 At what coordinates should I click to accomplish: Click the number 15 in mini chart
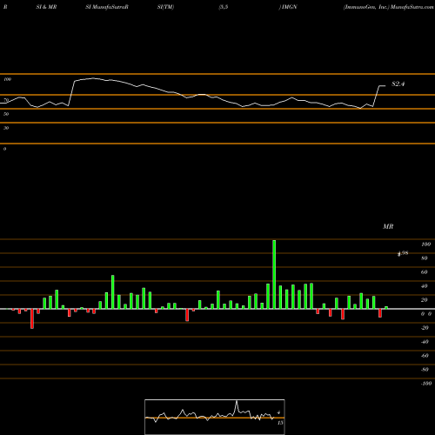280,423
